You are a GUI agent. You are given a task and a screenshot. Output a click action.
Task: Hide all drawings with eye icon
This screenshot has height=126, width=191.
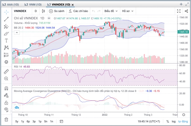[x=6, y=109]
